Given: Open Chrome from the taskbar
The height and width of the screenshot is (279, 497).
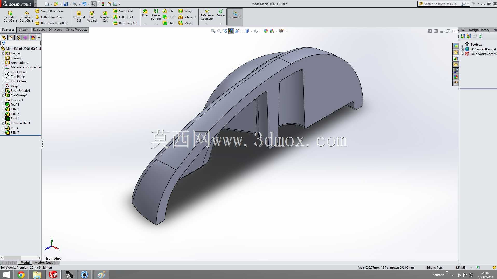Looking at the screenshot, I should click(21, 275).
